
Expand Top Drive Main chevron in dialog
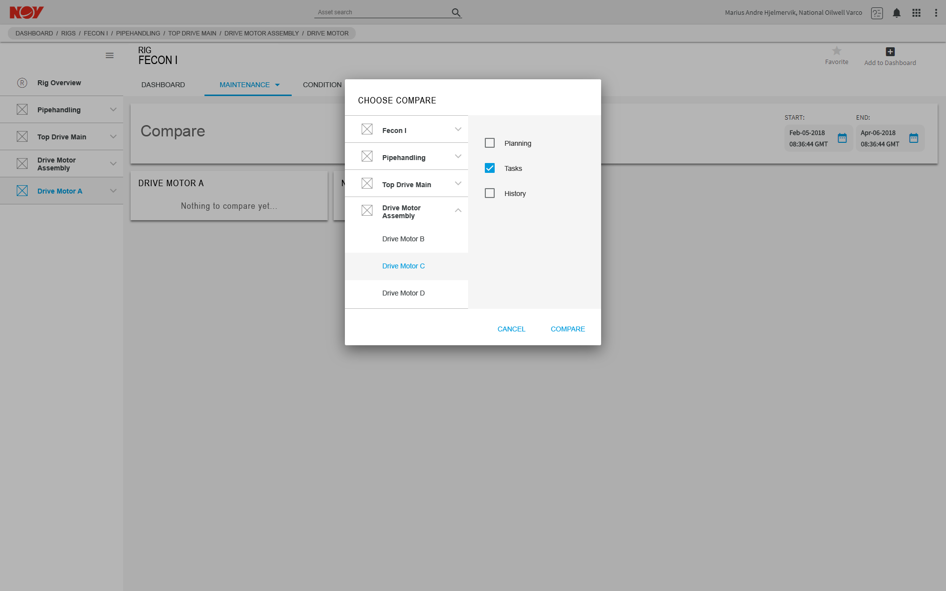(x=458, y=183)
